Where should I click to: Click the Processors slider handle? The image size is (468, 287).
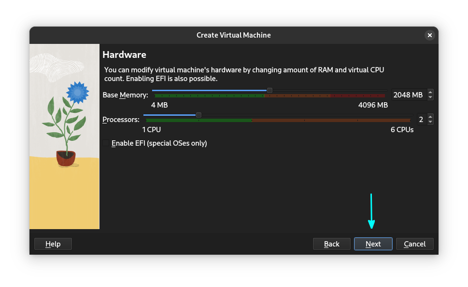click(x=199, y=115)
